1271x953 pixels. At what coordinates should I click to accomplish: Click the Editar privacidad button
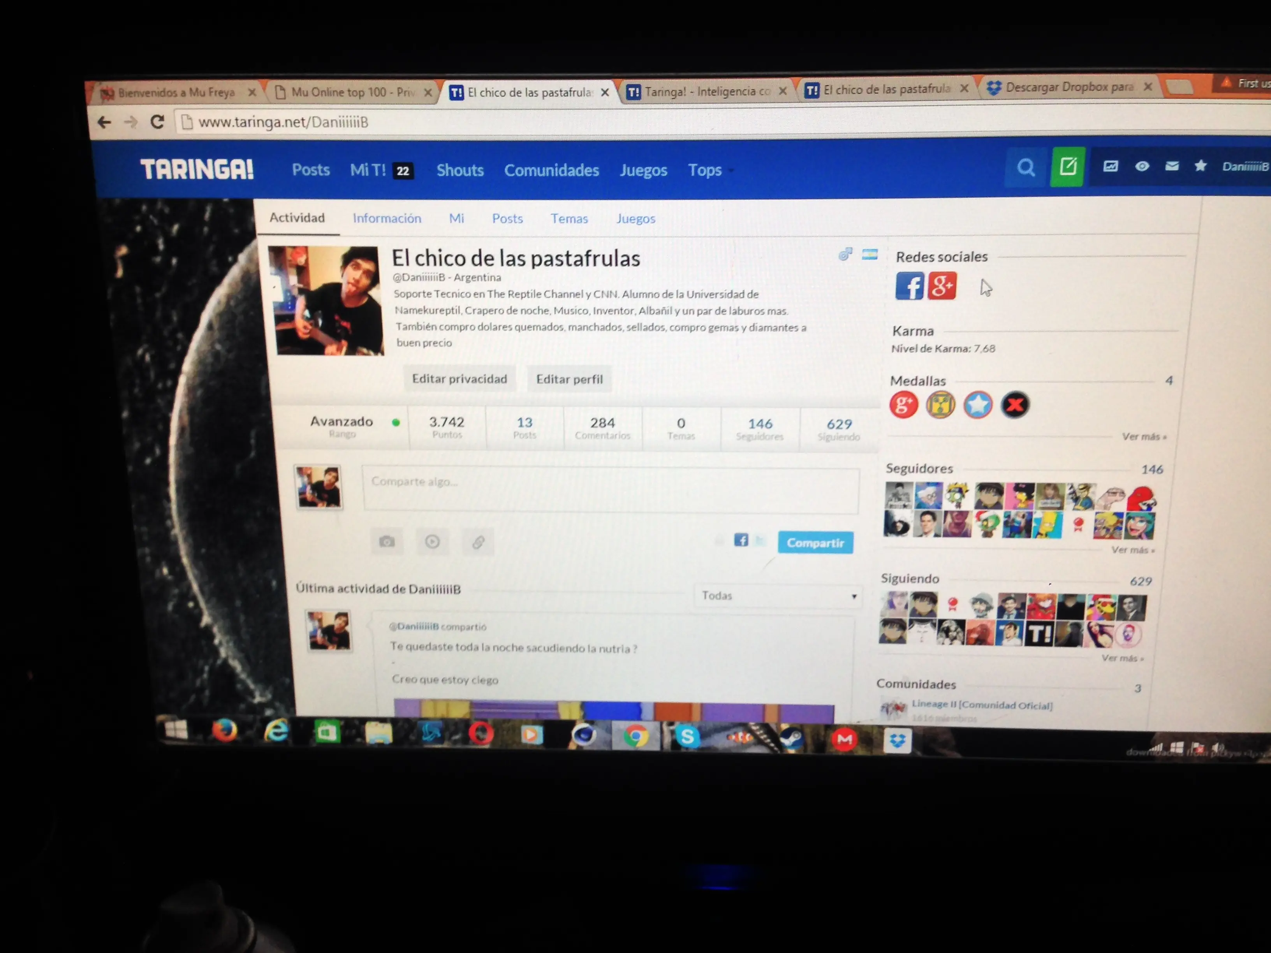(459, 379)
